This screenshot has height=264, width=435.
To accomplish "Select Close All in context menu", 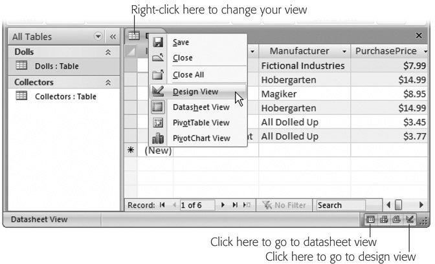I will [x=188, y=75].
